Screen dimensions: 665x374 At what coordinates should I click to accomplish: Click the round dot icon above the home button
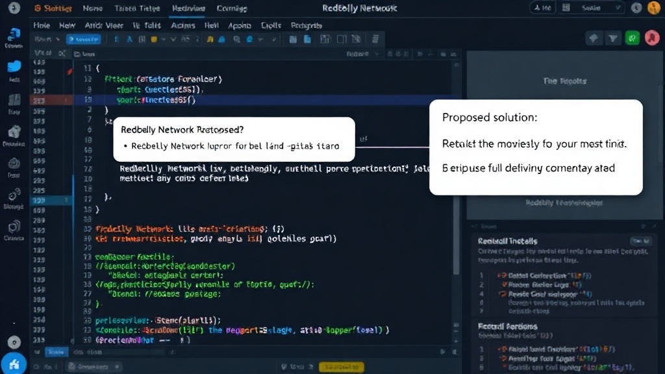14,342
